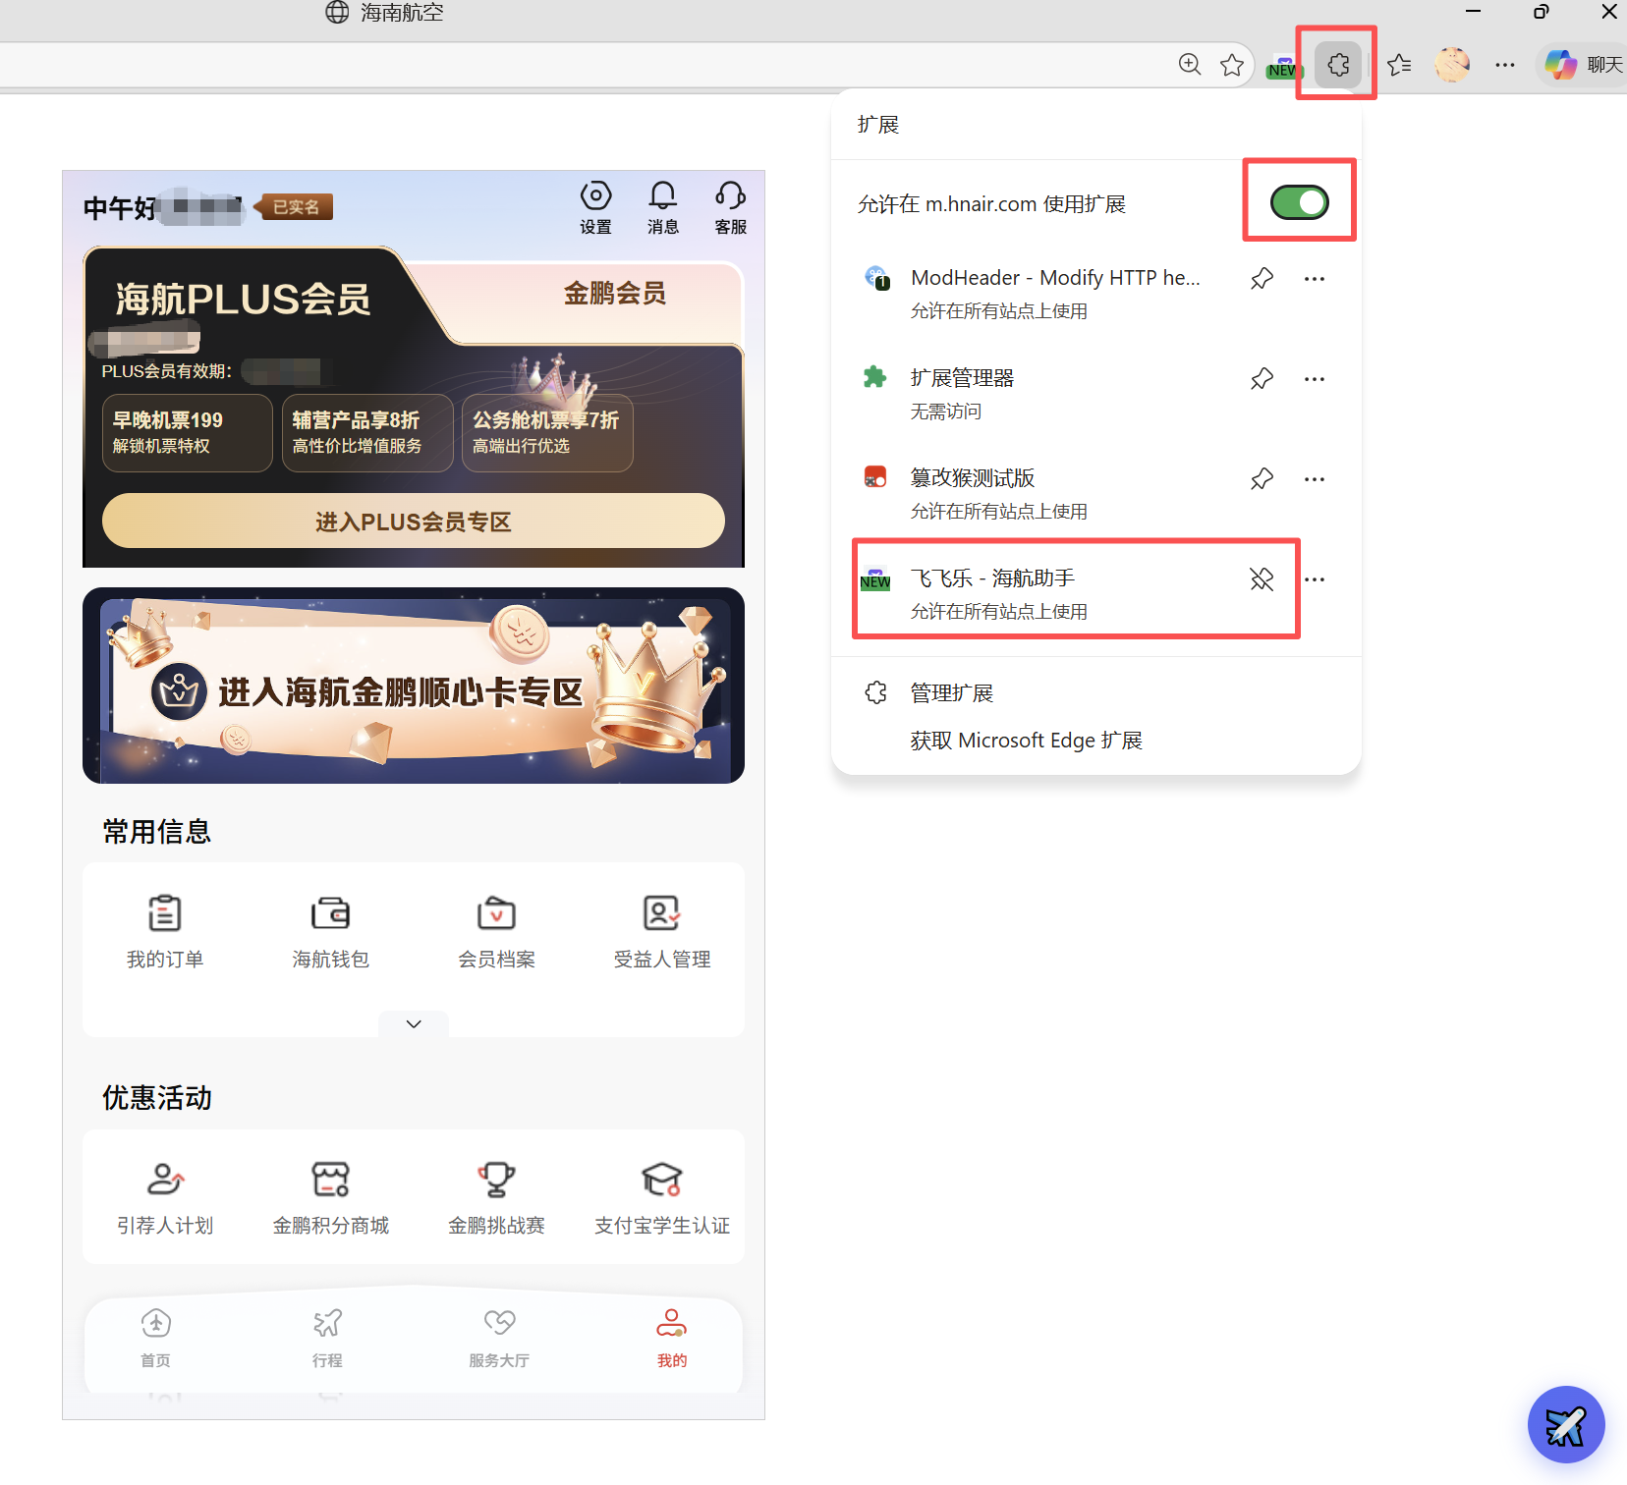Click 进入PLUS会员专区 button
This screenshot has height=1485, width=1627.
click(x=414, y=522)
